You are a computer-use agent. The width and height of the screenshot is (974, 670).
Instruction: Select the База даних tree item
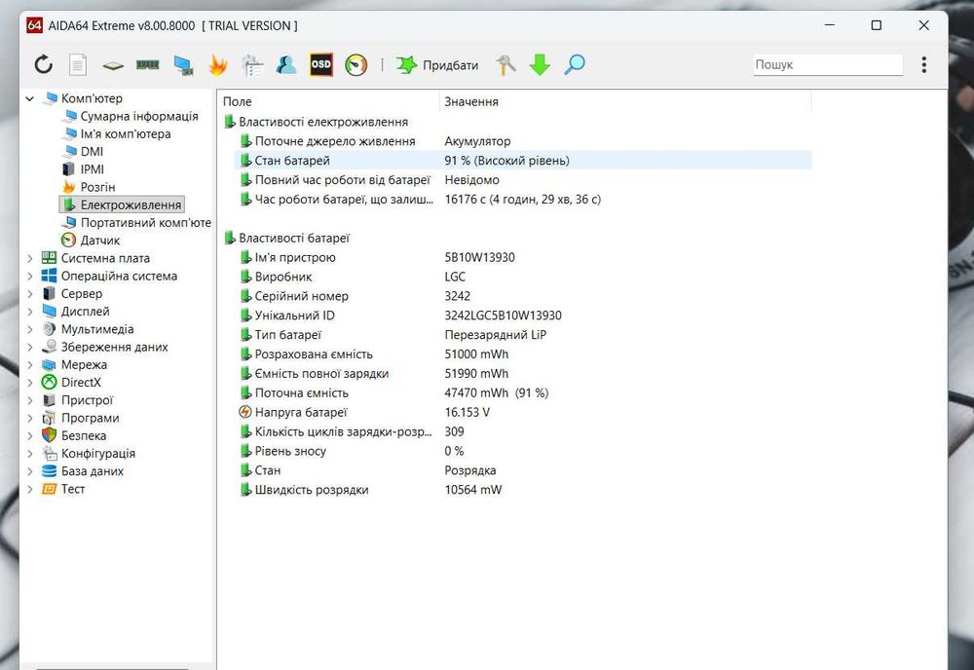coord(83,471)
